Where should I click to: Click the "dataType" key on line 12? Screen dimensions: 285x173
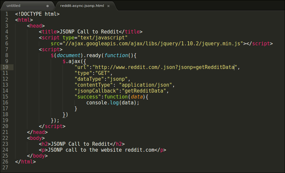coord(89,79)
